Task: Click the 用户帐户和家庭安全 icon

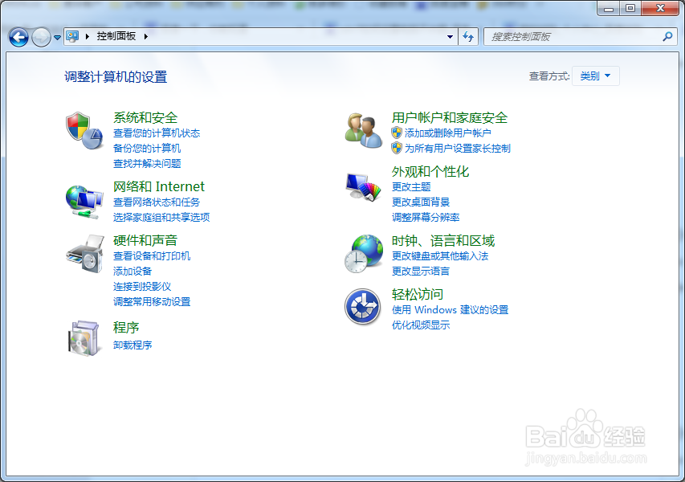Action: pos(363,132)
